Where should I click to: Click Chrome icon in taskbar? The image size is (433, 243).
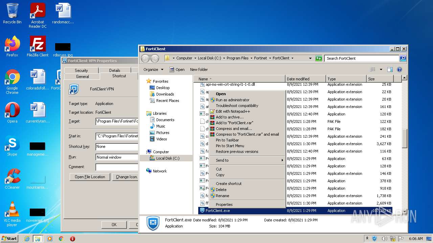(x=61, y=239)
